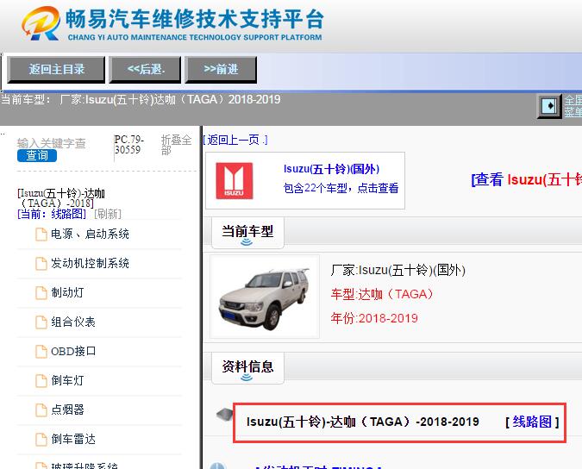Open [线路图] link in the TAGA row
The image size is (582, 469).
(532, 422)
